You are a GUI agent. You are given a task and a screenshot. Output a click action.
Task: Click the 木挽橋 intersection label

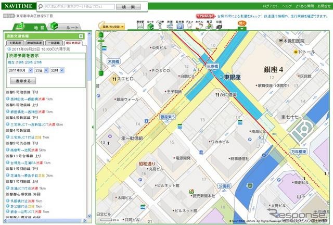(113, 61)
